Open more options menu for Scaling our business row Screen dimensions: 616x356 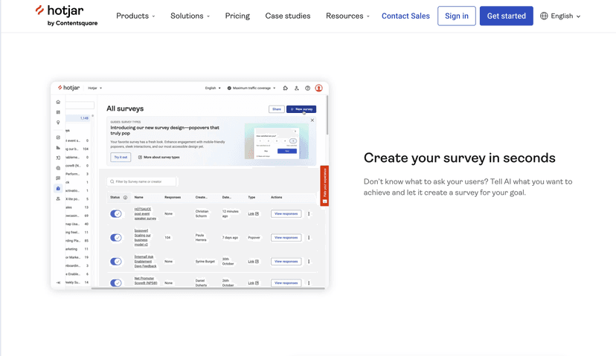(x=309, y=238)
